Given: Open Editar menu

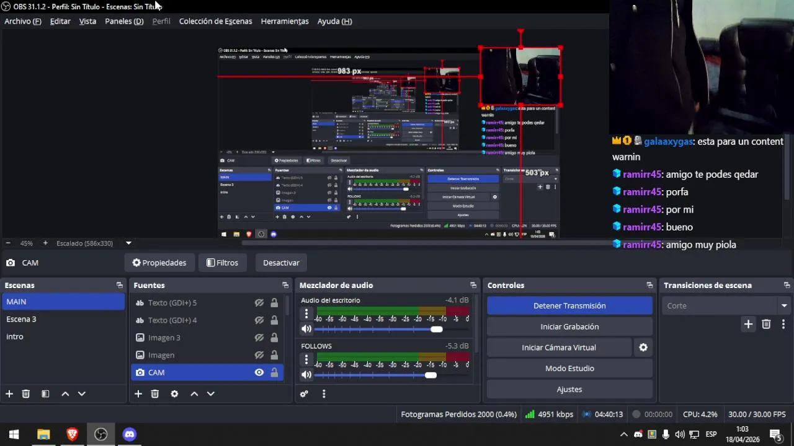Looking at the screenshot, I should [x=60, y=21].
